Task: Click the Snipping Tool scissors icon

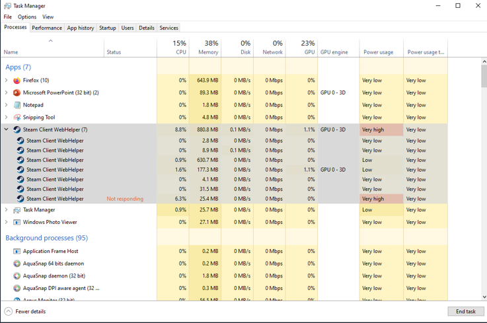Action: 17,118
